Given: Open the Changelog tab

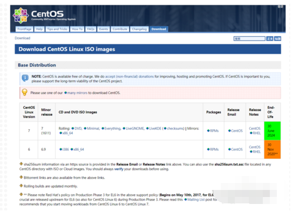Looking at the screenshot, I should click(140, 29).
